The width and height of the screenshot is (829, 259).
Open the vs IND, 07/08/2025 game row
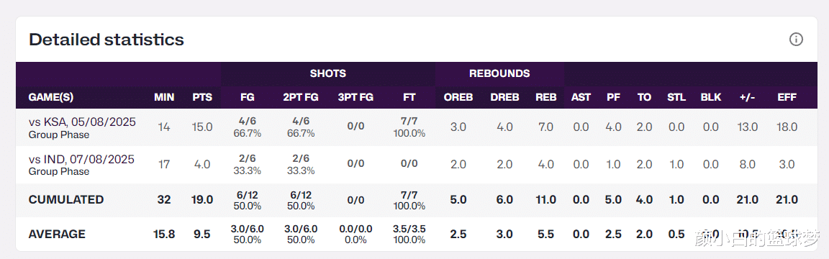click(417, 165)
